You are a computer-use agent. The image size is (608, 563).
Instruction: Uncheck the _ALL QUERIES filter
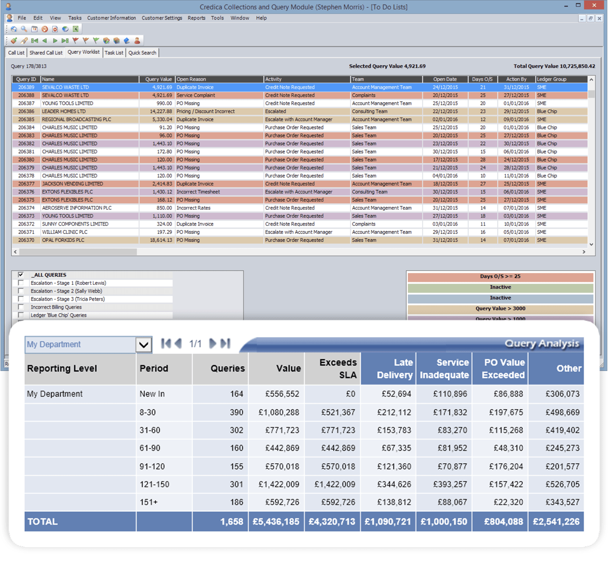click(20, 275)
